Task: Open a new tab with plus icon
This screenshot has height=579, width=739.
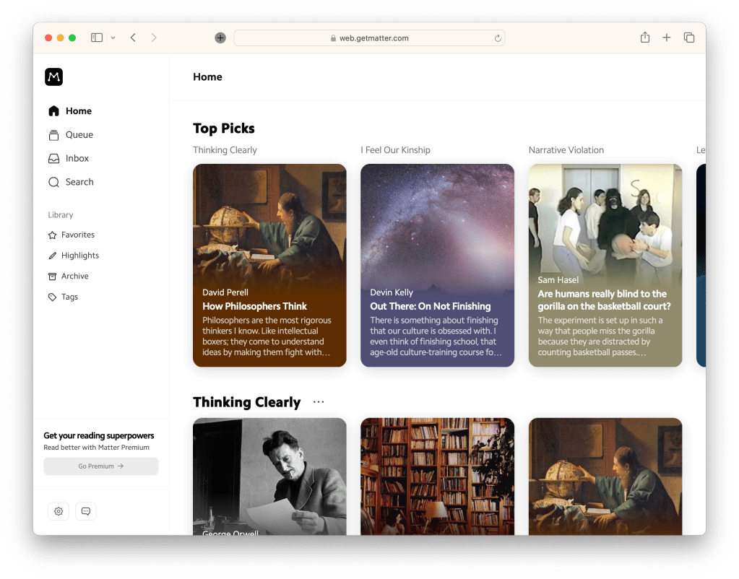Action: coord(667,38)
